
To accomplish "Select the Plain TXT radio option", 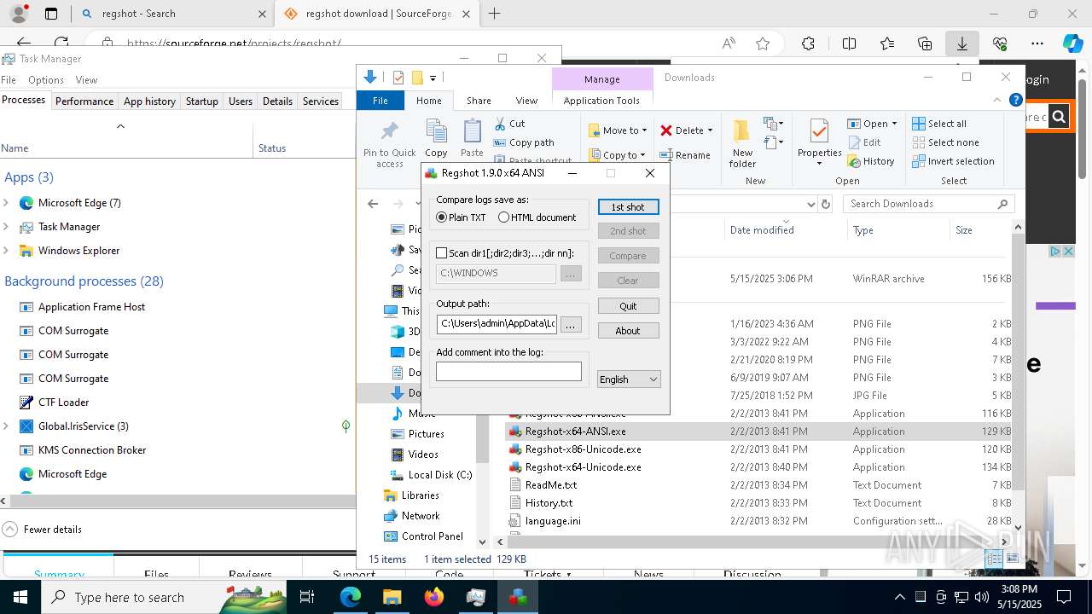I will 441,217.
